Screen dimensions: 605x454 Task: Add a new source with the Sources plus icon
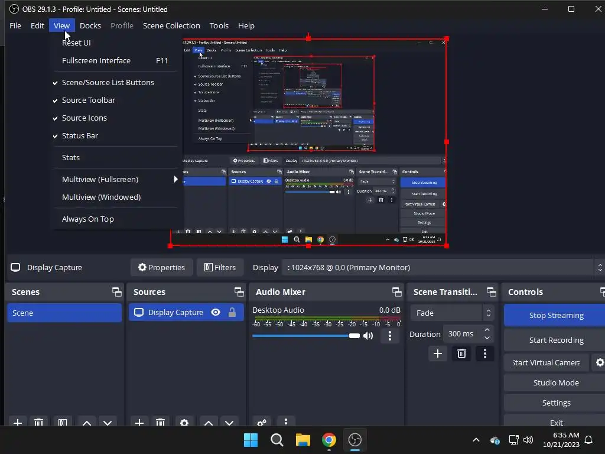(139, 423)
